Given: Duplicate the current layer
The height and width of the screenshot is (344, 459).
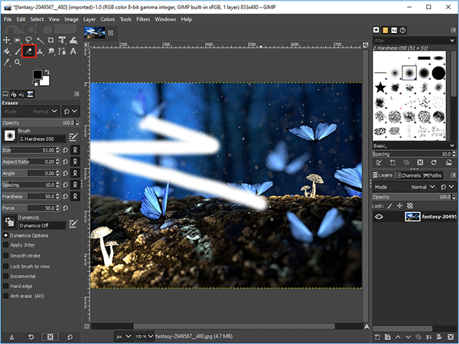Looking at the screenshot, I should pos(418,337).
